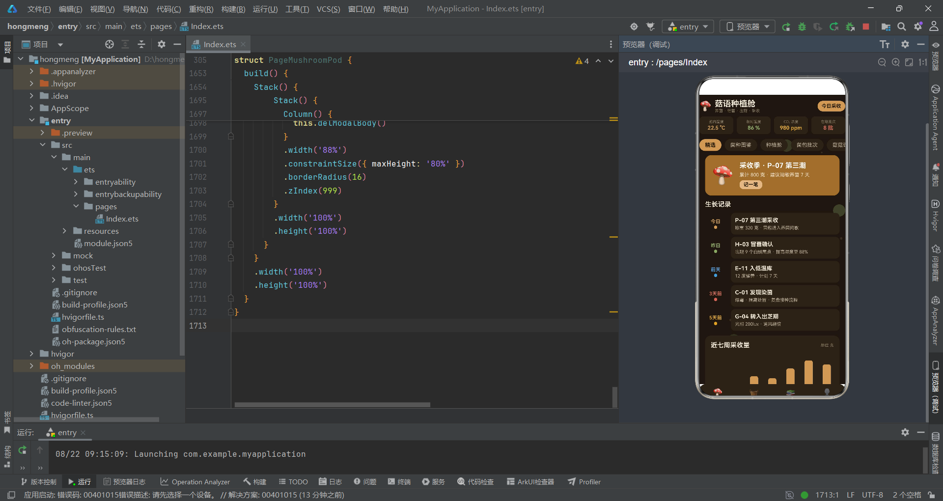Viewport: 943px width, 501px height.
Task: Open the 重构(R) menu
Action: click(201, 9)
